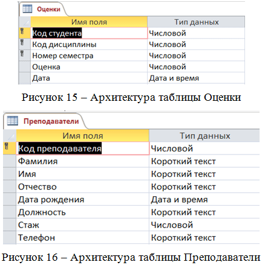Click the Преподаватели table icon
The image size is (265, 265).
[12, 121]
